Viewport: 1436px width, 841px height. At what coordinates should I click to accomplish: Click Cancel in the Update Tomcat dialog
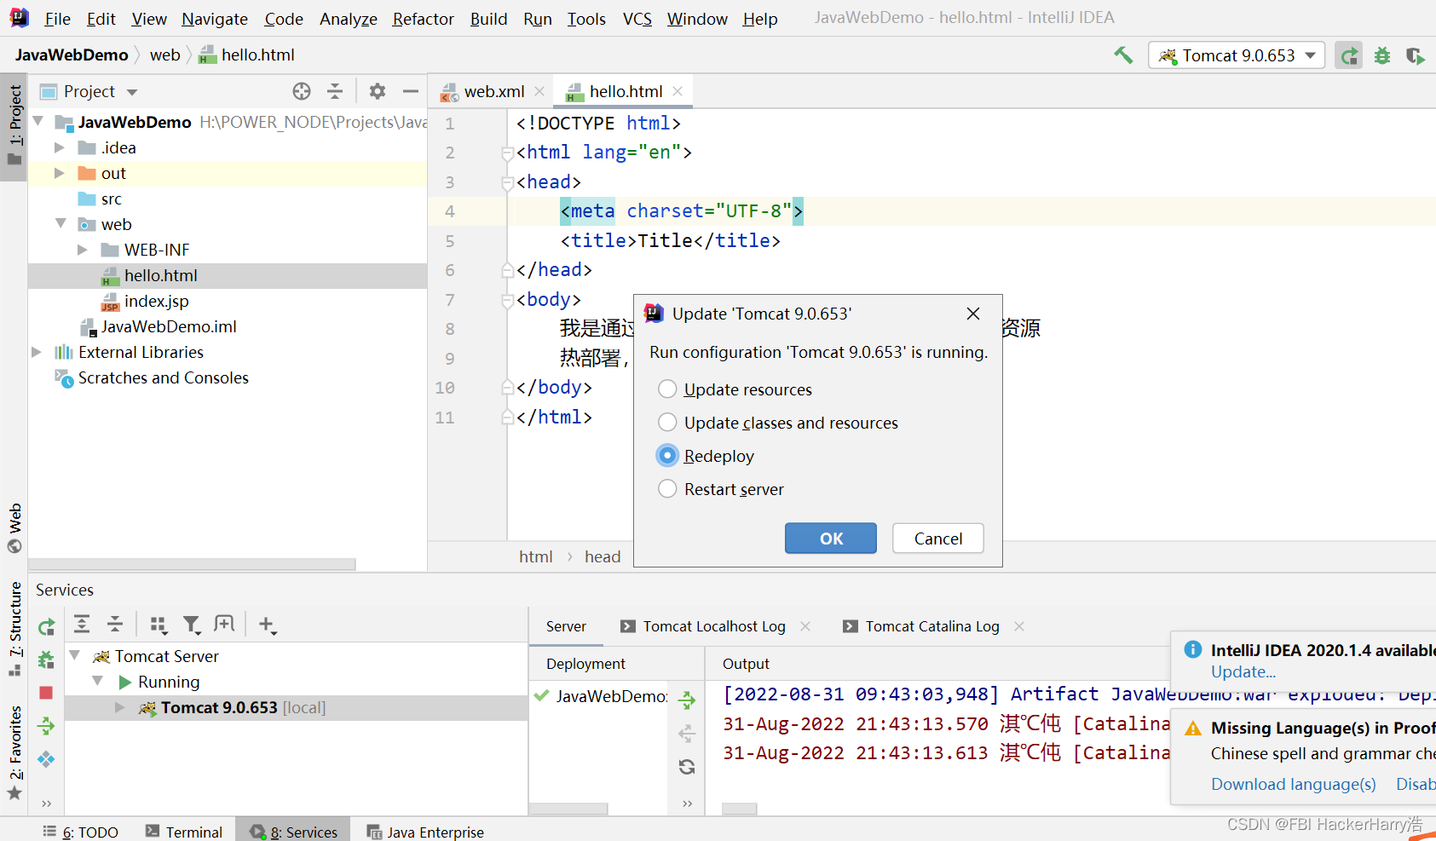[x=938, y=539]
